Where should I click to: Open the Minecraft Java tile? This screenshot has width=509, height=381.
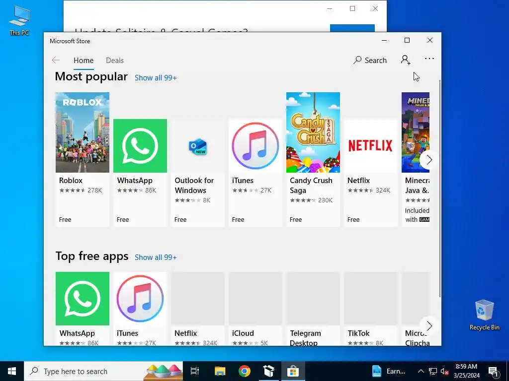(x=416, y=132)
